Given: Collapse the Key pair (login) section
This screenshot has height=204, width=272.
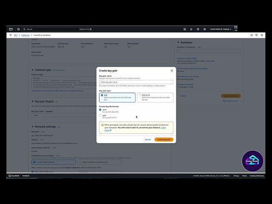Looking at the screenshot, I should [x=32, y=101].
